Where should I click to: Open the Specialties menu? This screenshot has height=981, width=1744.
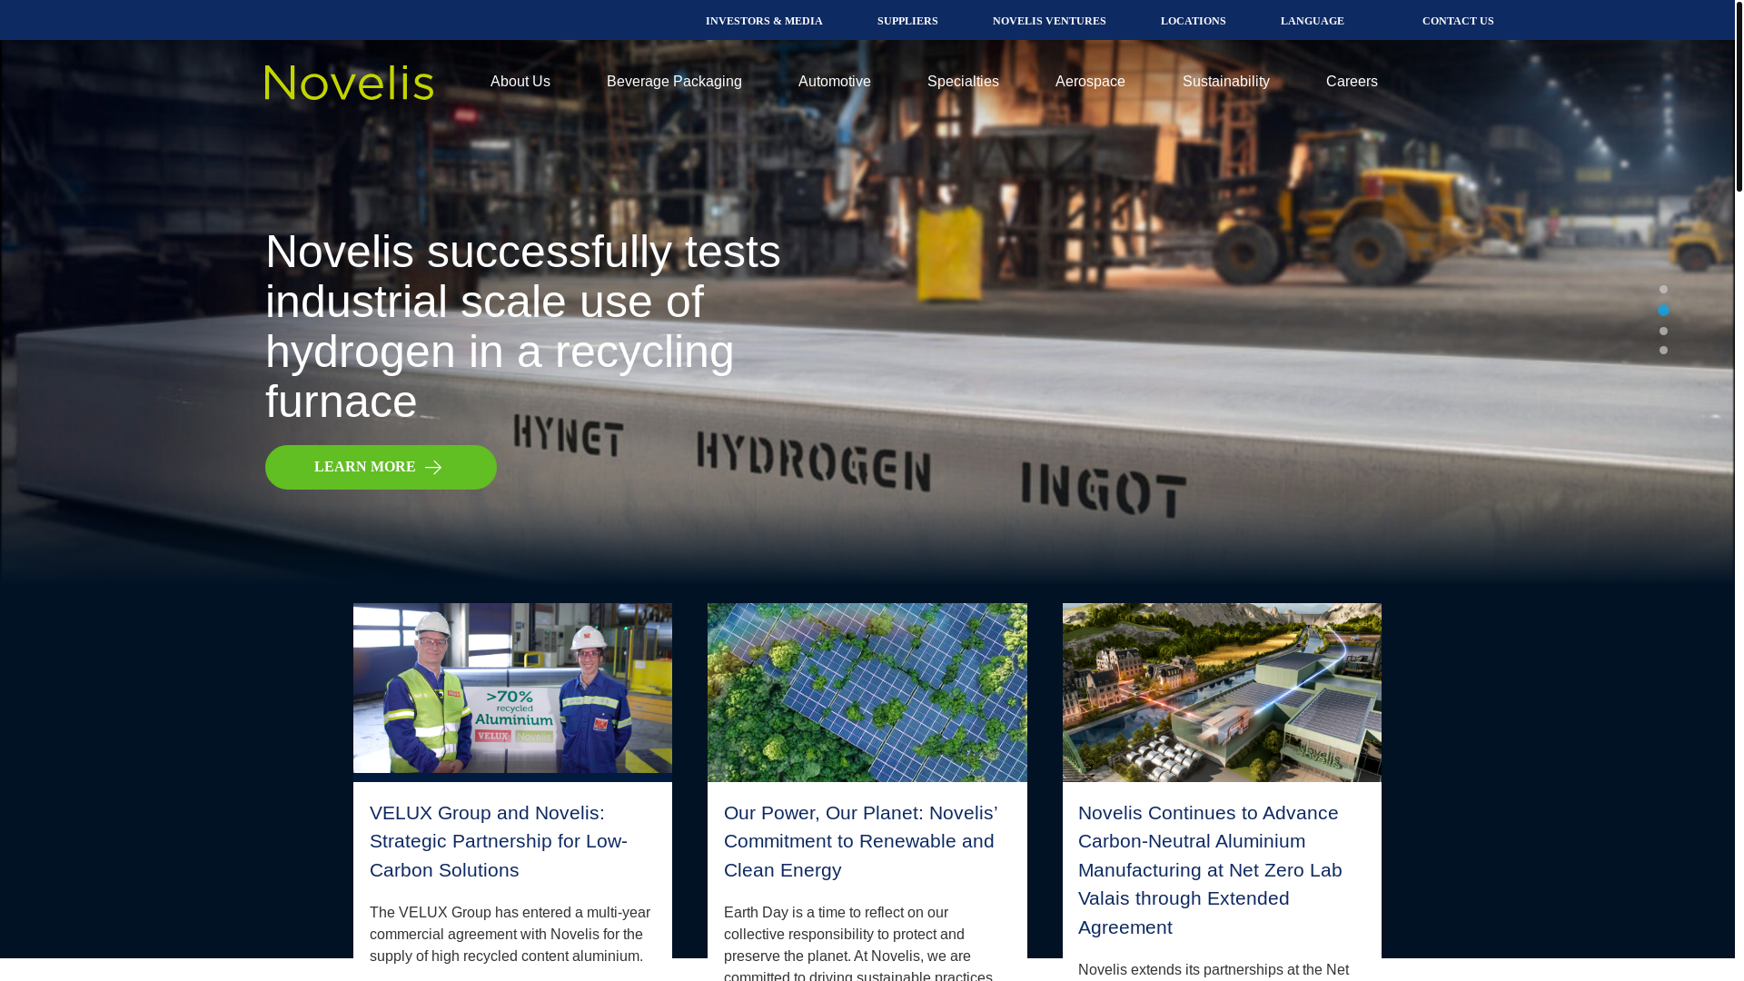[963, 82]
